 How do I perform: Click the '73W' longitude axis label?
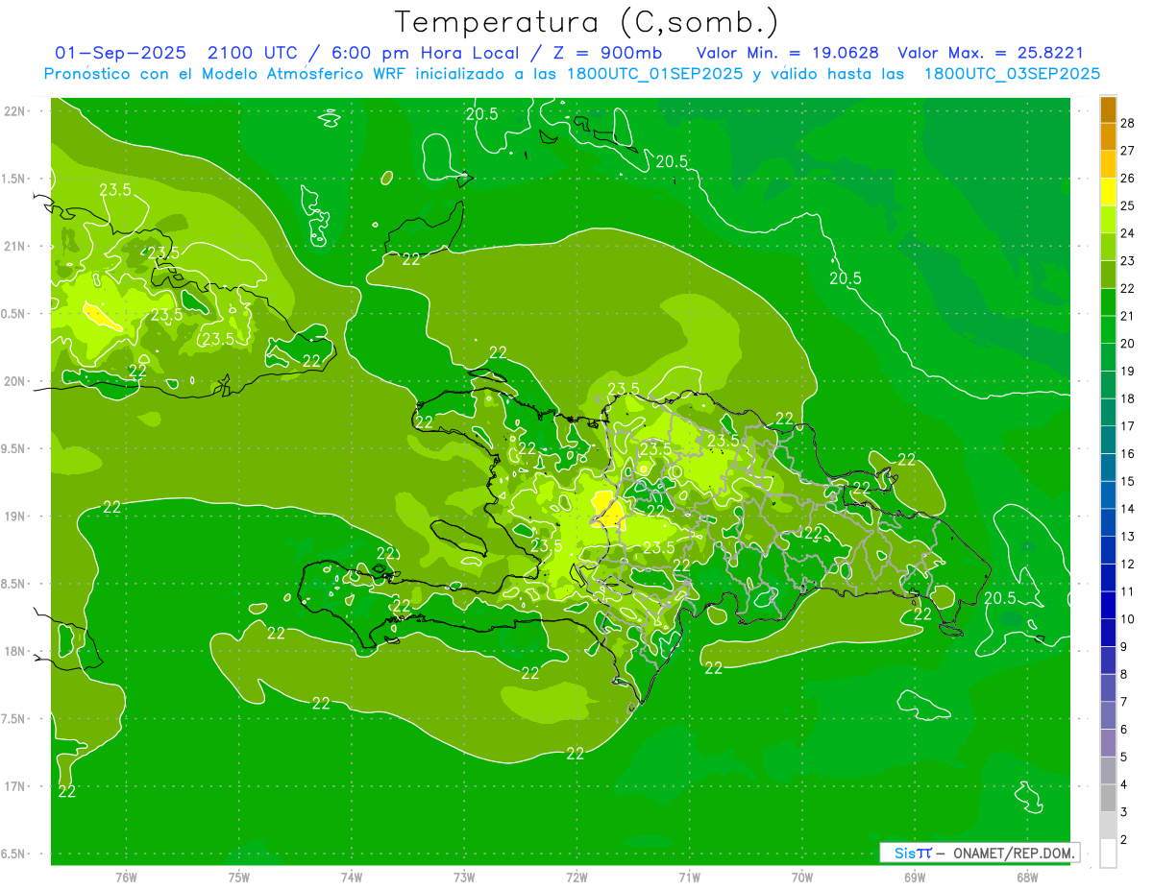point(464,877)
